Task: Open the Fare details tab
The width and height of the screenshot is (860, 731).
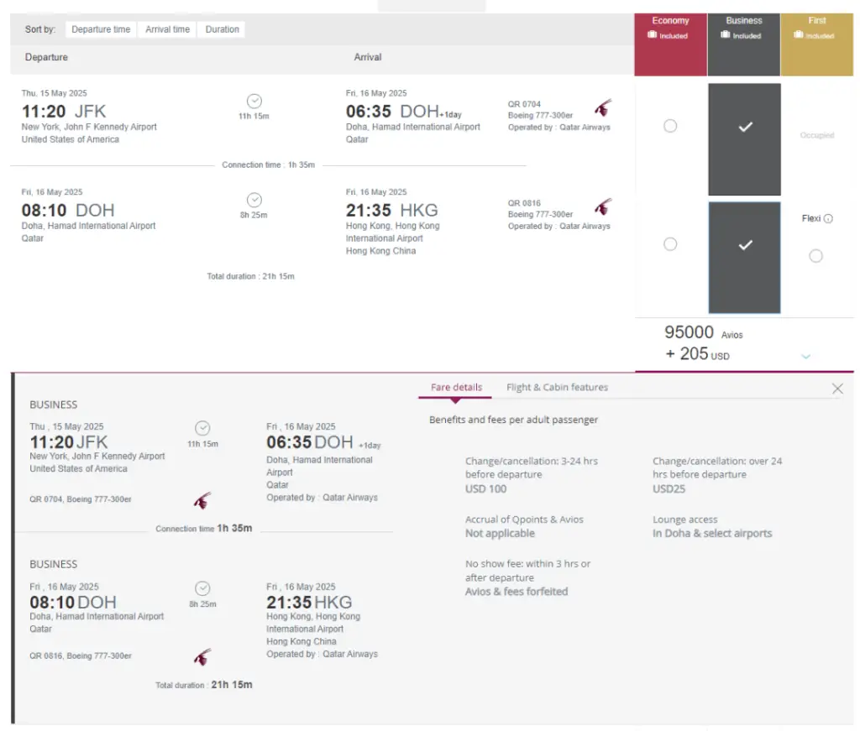Action: (456, 388)
